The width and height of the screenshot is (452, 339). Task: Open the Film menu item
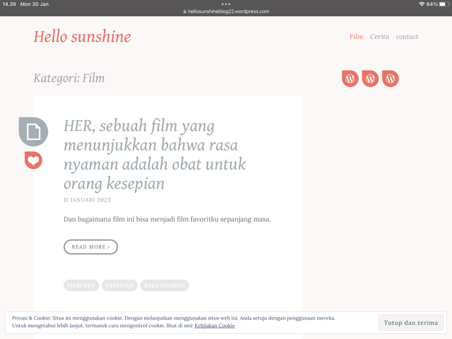point(356,37)
